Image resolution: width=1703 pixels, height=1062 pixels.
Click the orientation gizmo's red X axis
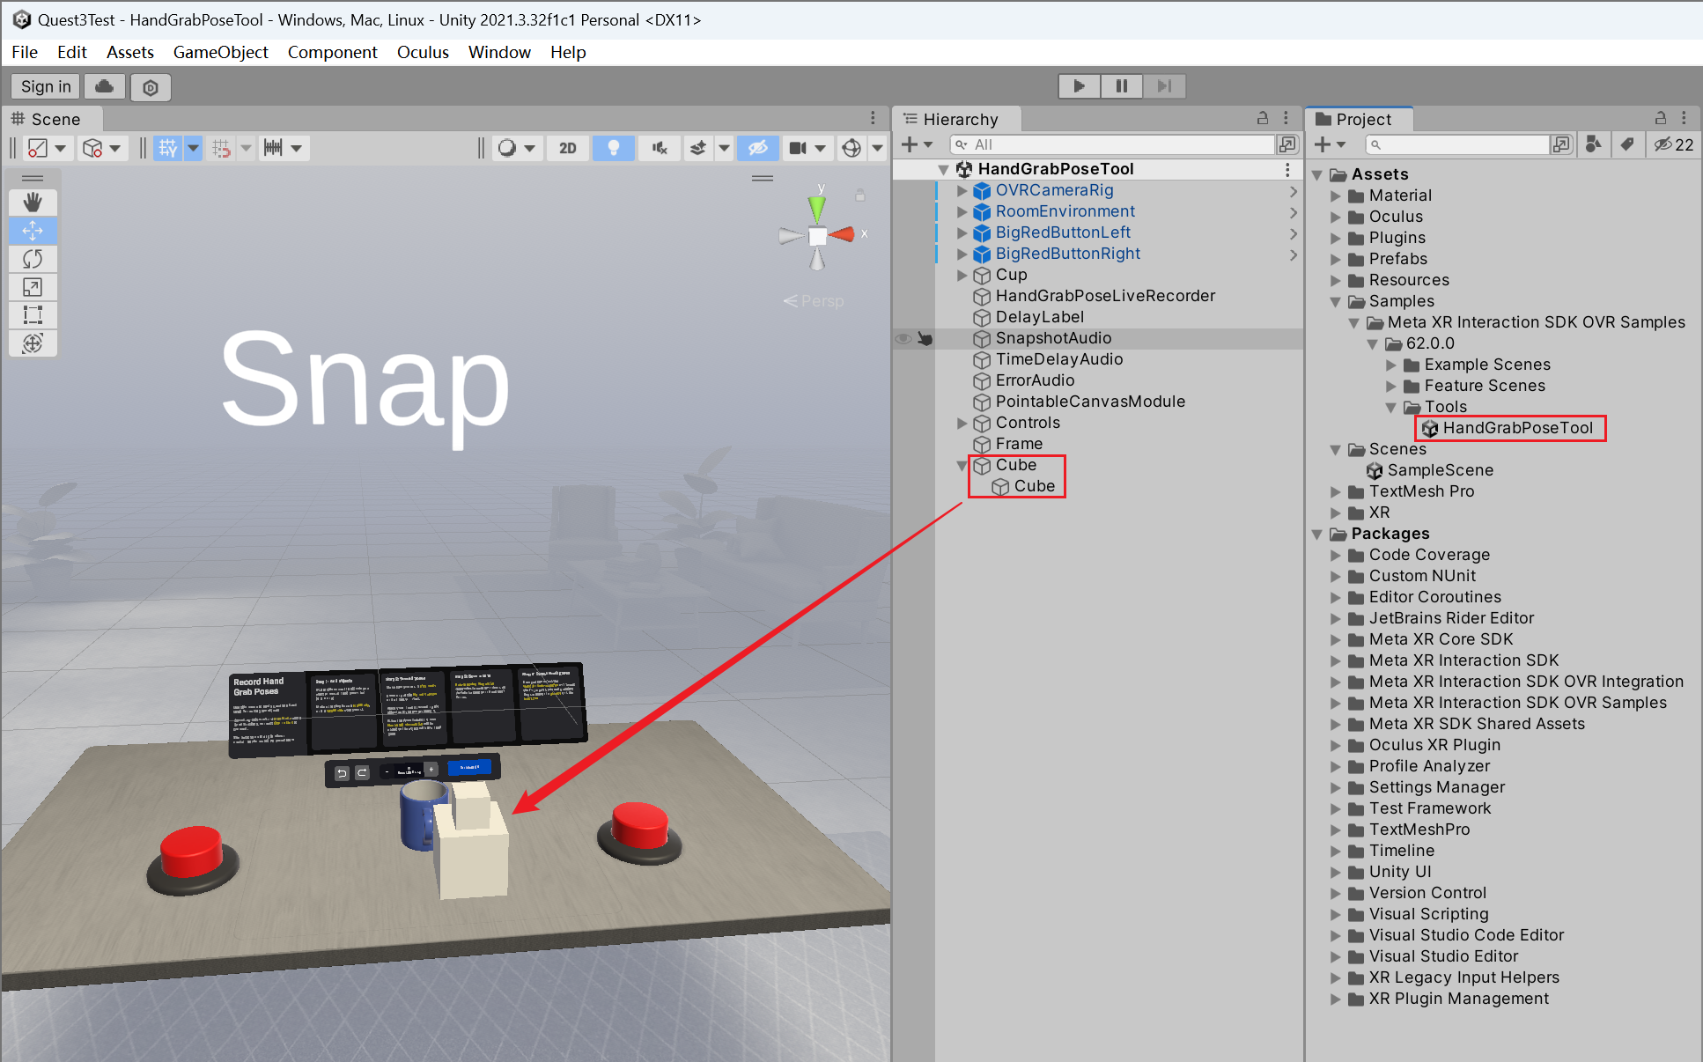coord(844,234)
